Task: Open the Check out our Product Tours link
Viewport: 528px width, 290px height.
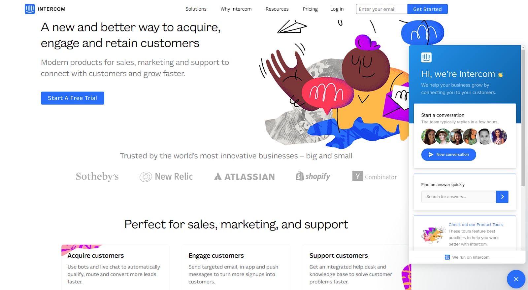Action: pos(475,225)
